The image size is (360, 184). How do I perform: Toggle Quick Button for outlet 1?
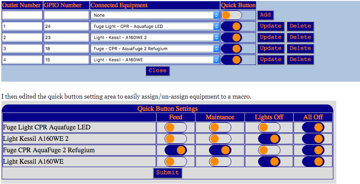tap(231, 26)
